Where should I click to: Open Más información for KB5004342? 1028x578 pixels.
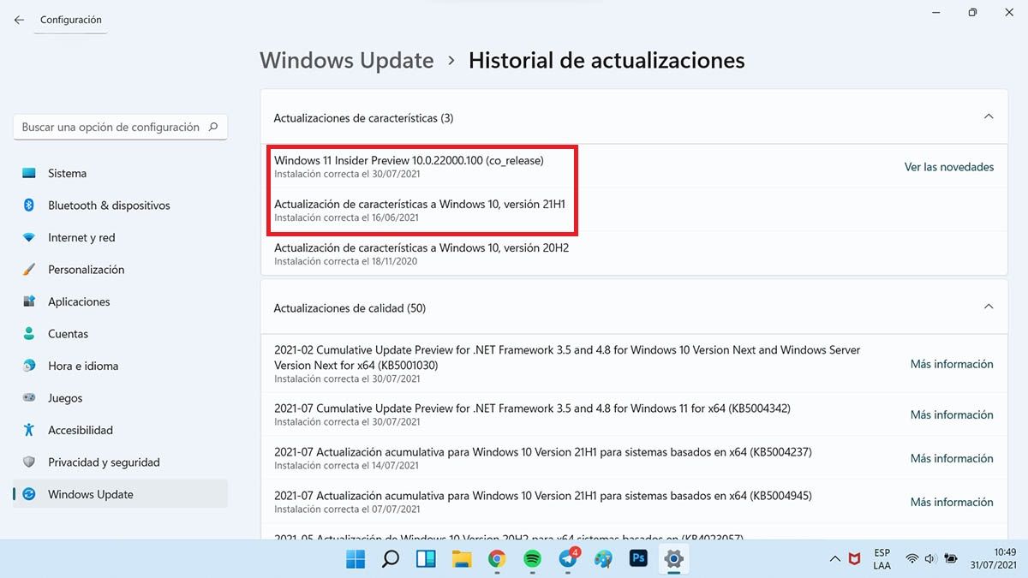(x=952, y=414)
